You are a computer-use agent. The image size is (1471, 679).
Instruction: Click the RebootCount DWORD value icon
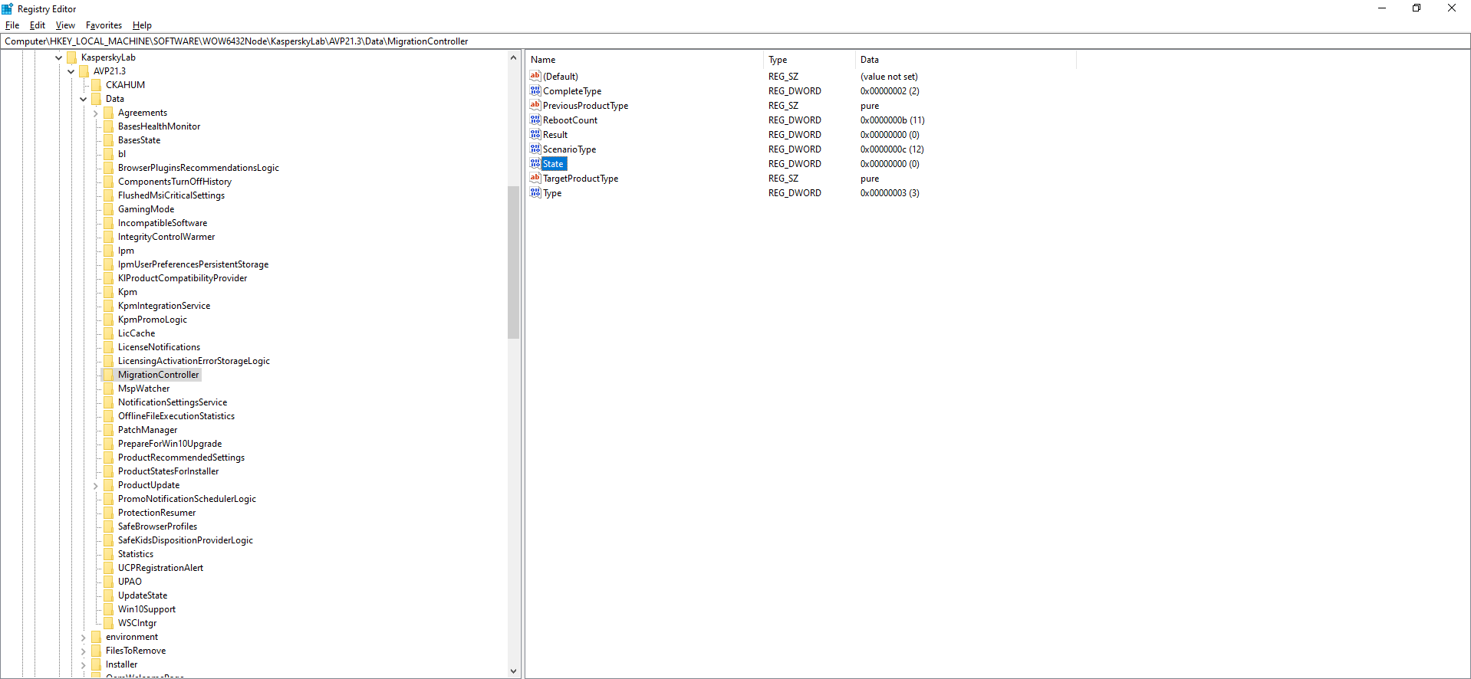click(x=535, y=120)
